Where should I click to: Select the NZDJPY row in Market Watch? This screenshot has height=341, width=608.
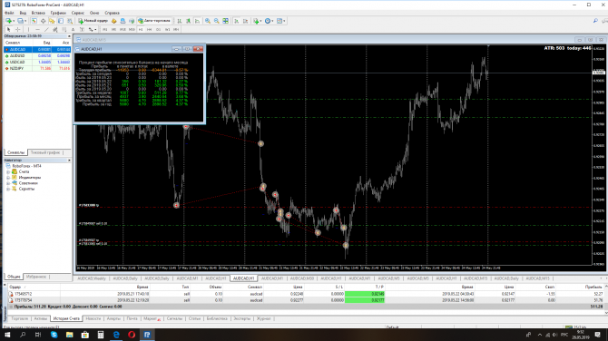[37, 68]
